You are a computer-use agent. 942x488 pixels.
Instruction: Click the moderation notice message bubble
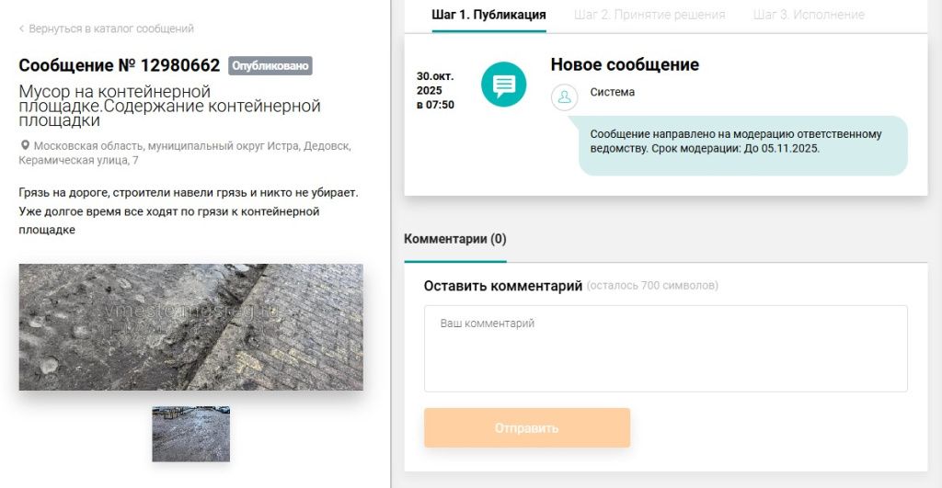coord(742,145)
